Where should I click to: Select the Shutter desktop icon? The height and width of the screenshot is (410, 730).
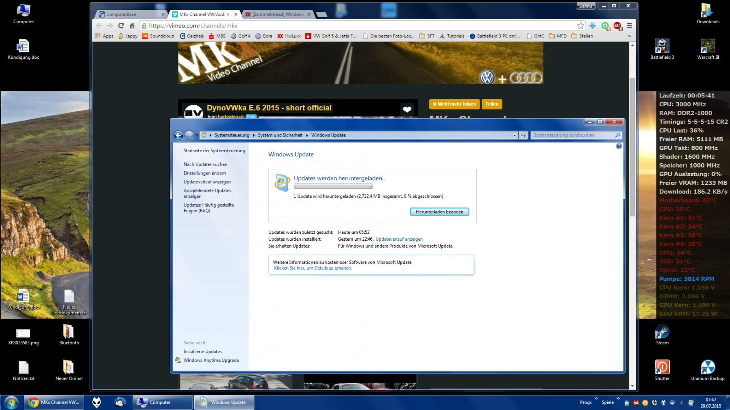point(662,370)
